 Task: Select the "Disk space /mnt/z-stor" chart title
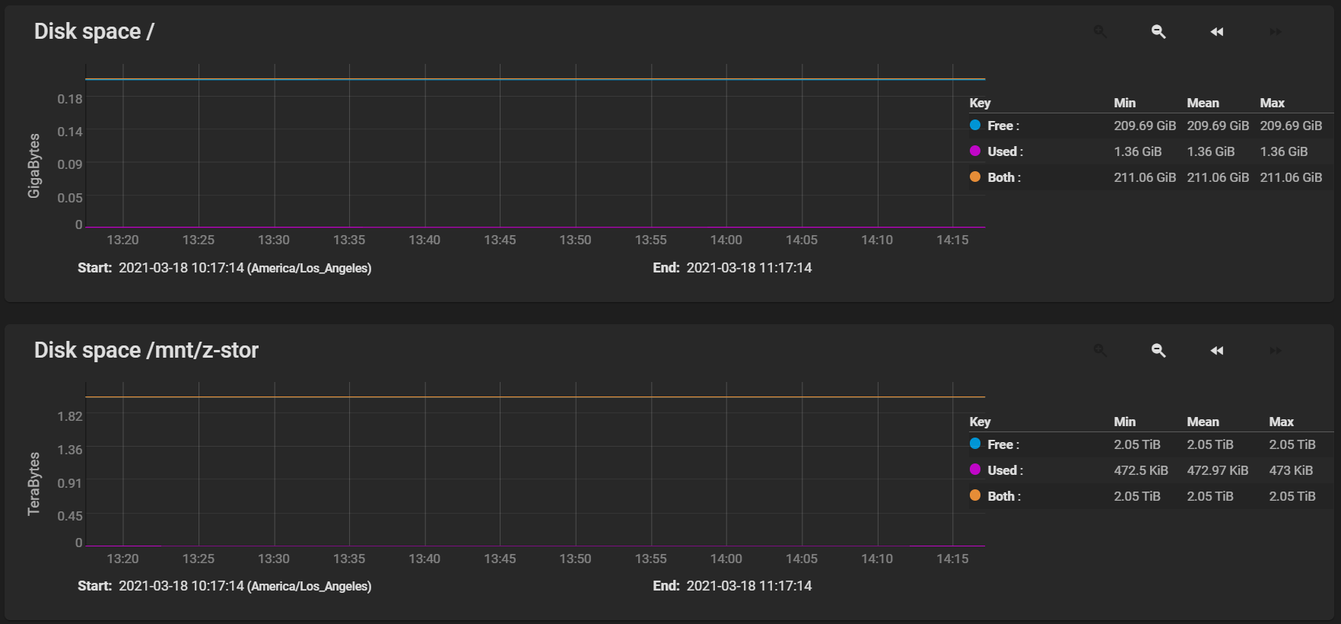coord(146,350)
